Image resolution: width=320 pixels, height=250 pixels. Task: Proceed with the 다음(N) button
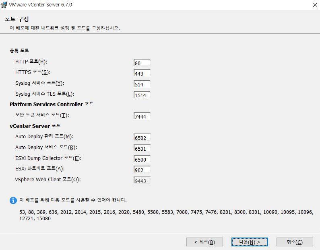(x=250, y=242)
